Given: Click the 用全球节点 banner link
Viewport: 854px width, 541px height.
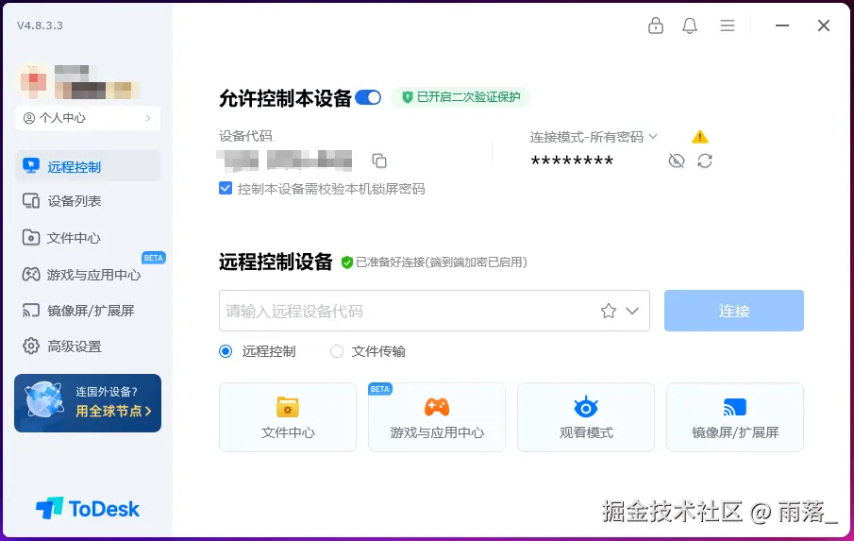Looking at the screenshot, I should [x=113, y=411].
